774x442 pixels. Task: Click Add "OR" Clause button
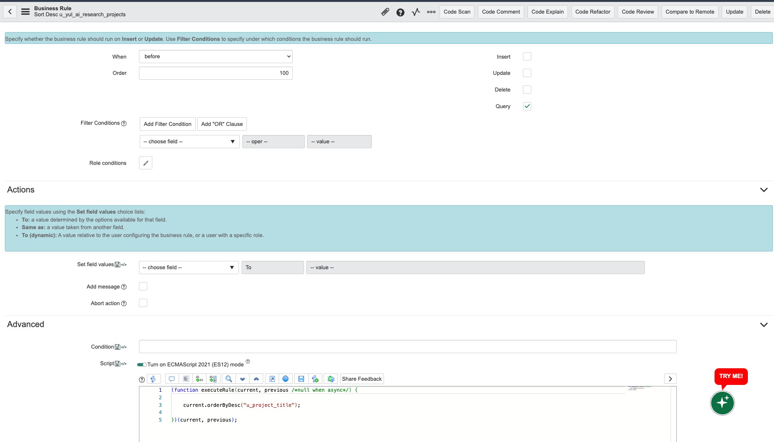click(222, 124)
